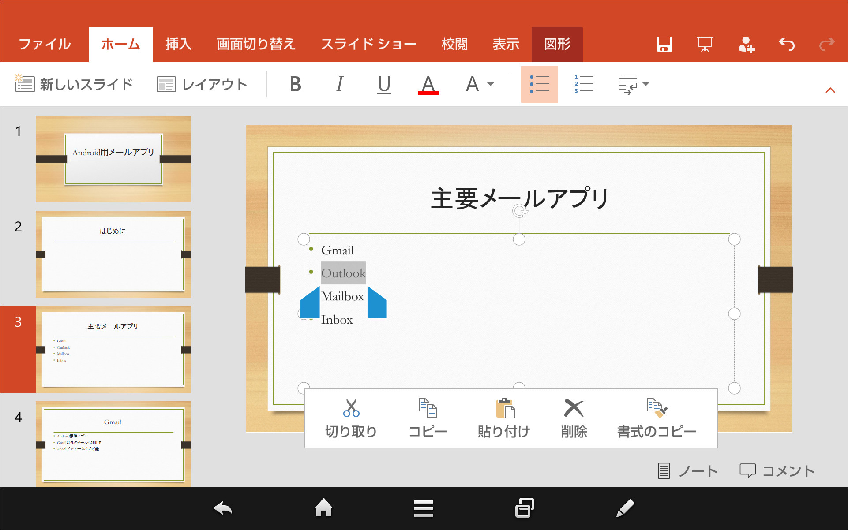
Task: Start the slideshow presentation icon
Action: (x=704, y=44)
